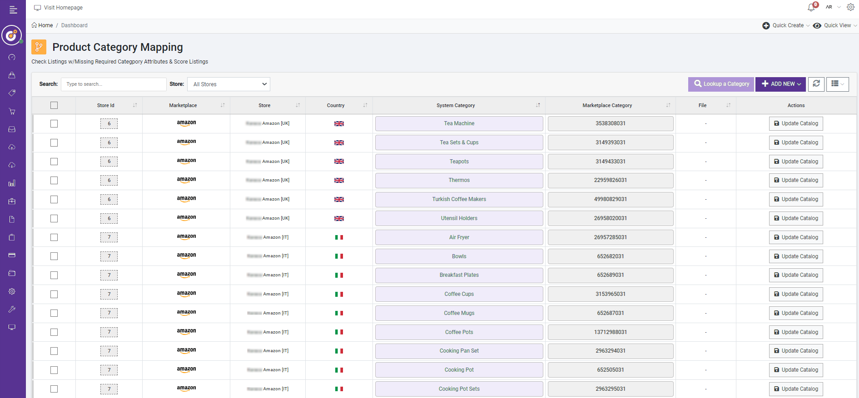Click the Lookup a Category button
Screen dimensions: 859x398
[721, 84]
